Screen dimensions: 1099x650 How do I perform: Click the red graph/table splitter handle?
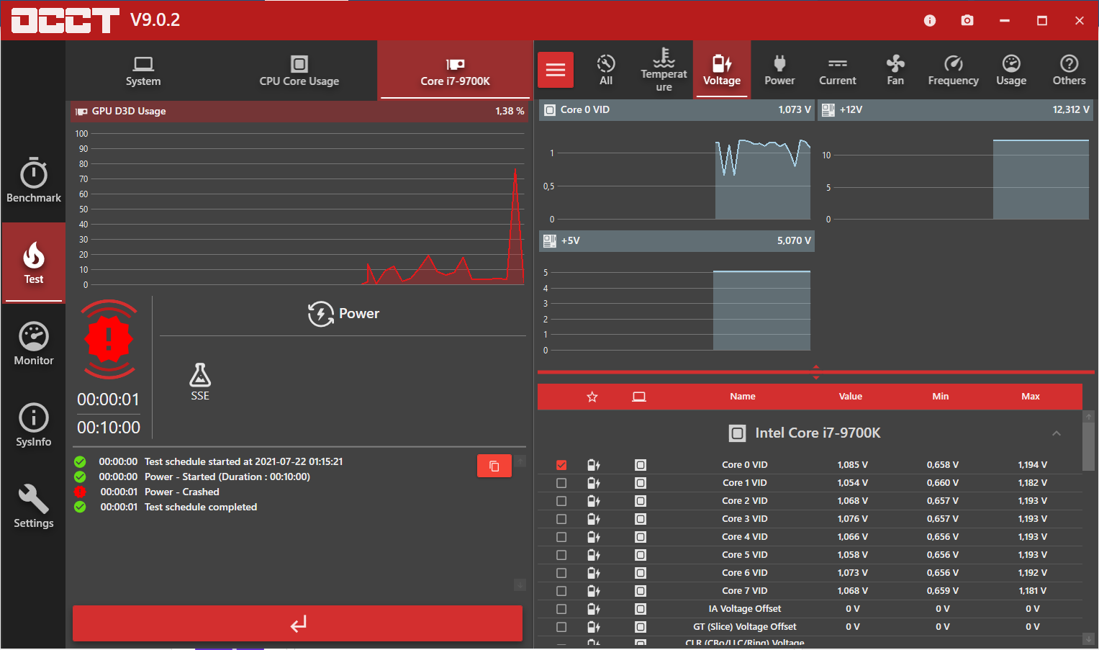tap(816, 372)
